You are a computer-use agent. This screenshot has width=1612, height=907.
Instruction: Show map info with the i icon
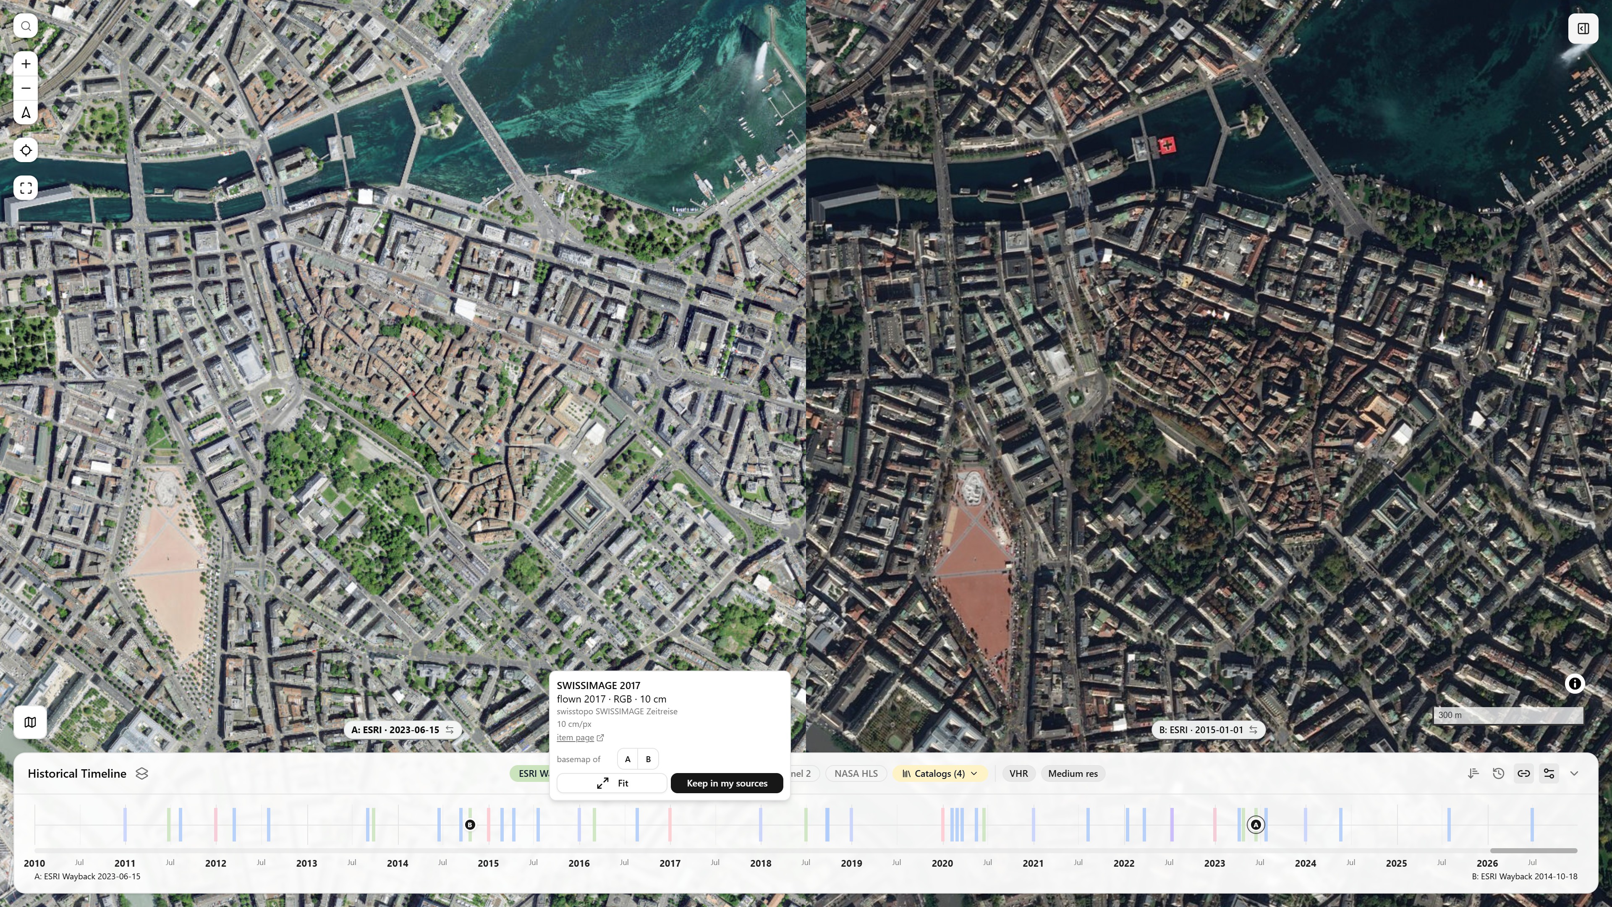[1575, 684]
